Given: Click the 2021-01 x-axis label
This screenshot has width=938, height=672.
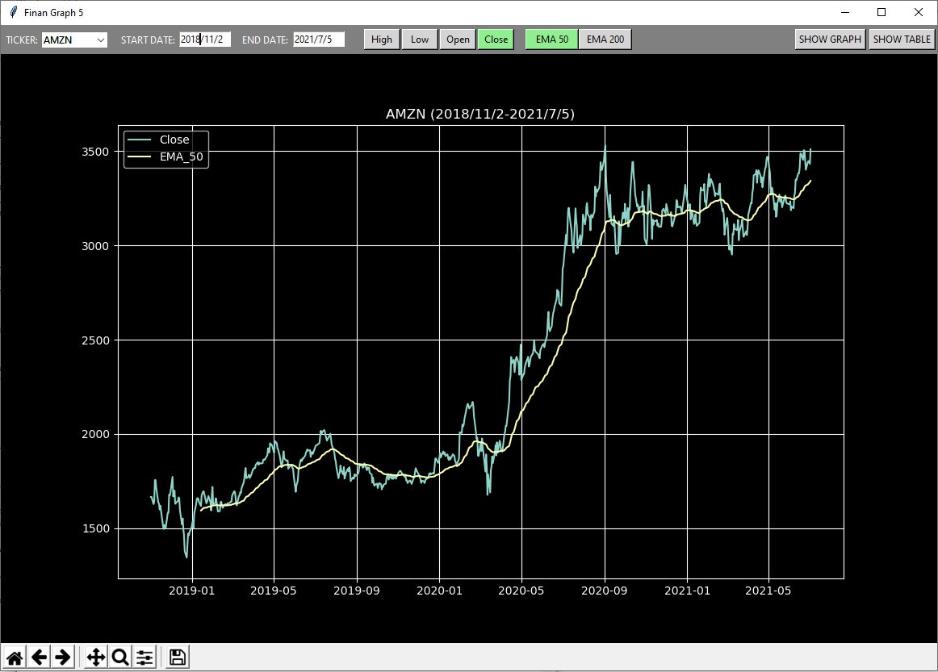Looking at the screenshot, I should click(x=687, y=591).
